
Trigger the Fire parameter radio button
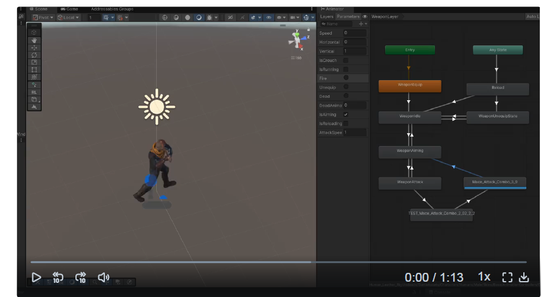pyautogui.click(x=346, y=78)
